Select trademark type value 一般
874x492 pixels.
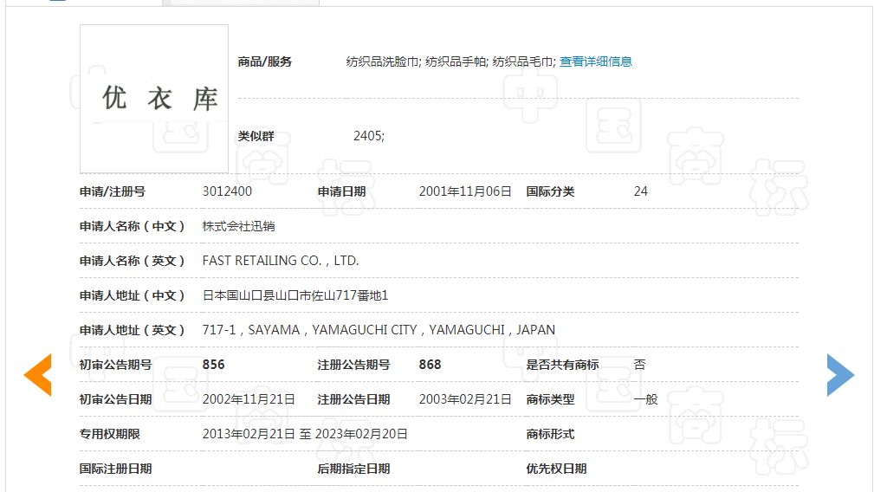coord(645,399)
